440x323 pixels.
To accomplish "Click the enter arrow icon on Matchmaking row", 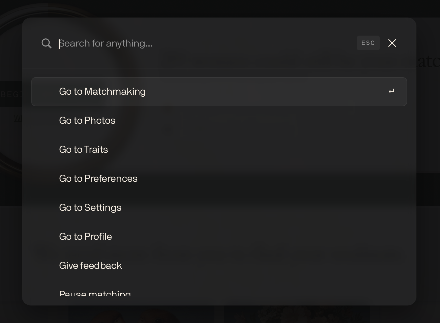I will coord(391,91).
